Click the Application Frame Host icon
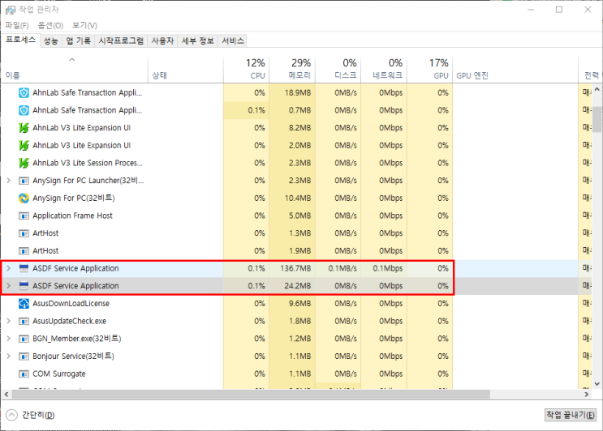Screen dimensions: 603x431 (x=24, y=215)
